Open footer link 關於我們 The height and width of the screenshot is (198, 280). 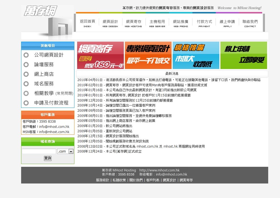136,180
